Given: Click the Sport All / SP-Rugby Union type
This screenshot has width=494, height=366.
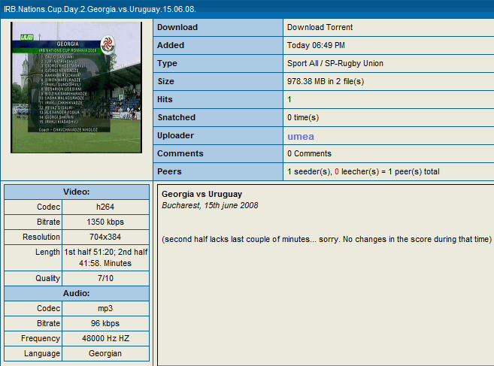Looking at the screenshot, I should pos(335,63).
